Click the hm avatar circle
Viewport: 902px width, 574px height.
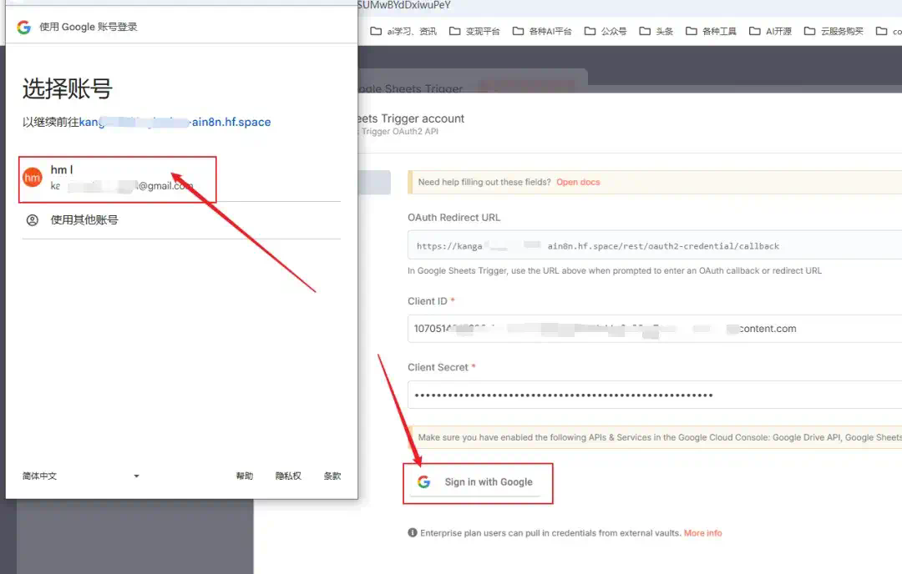[33, 178]
